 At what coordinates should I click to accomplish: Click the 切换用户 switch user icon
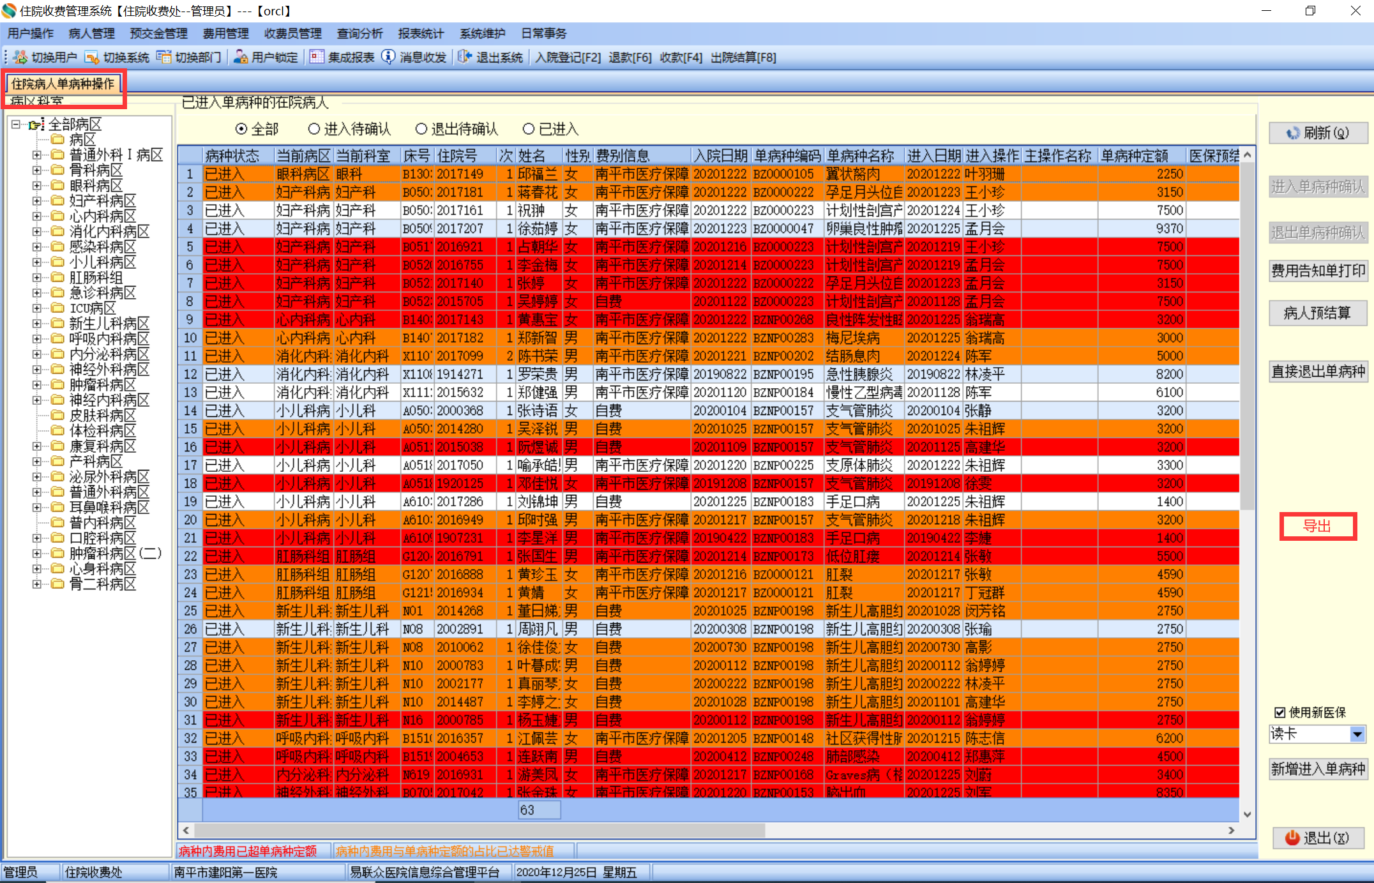pos(20,57)
